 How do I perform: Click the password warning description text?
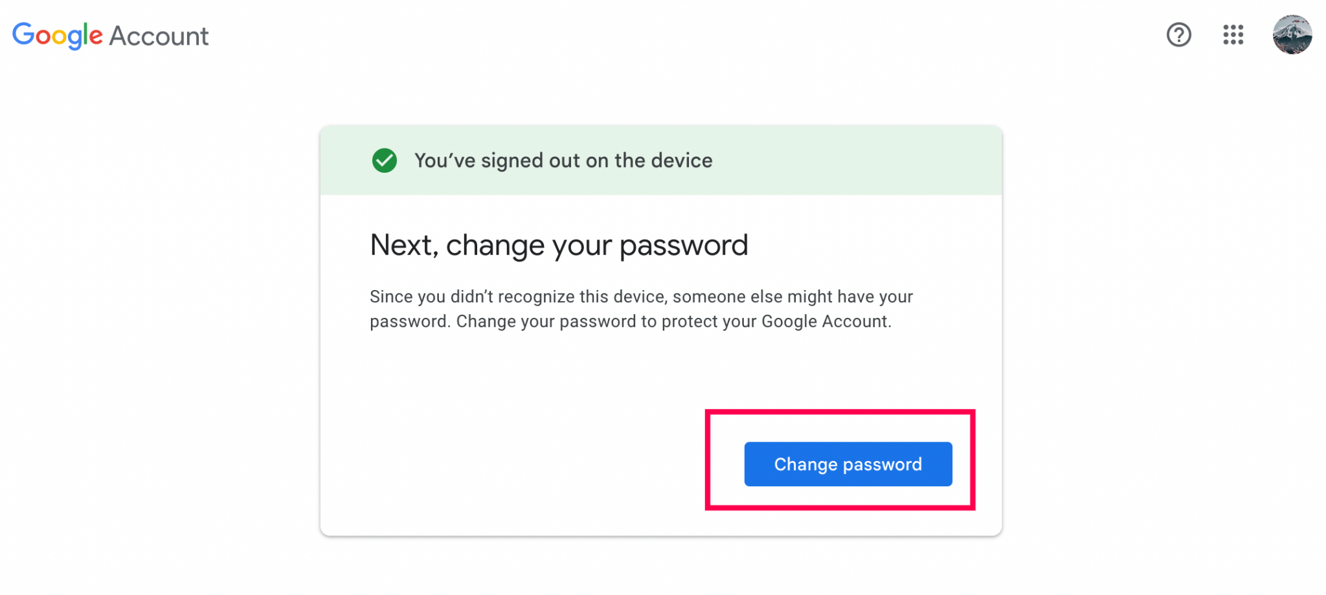[x=641, y=308]
